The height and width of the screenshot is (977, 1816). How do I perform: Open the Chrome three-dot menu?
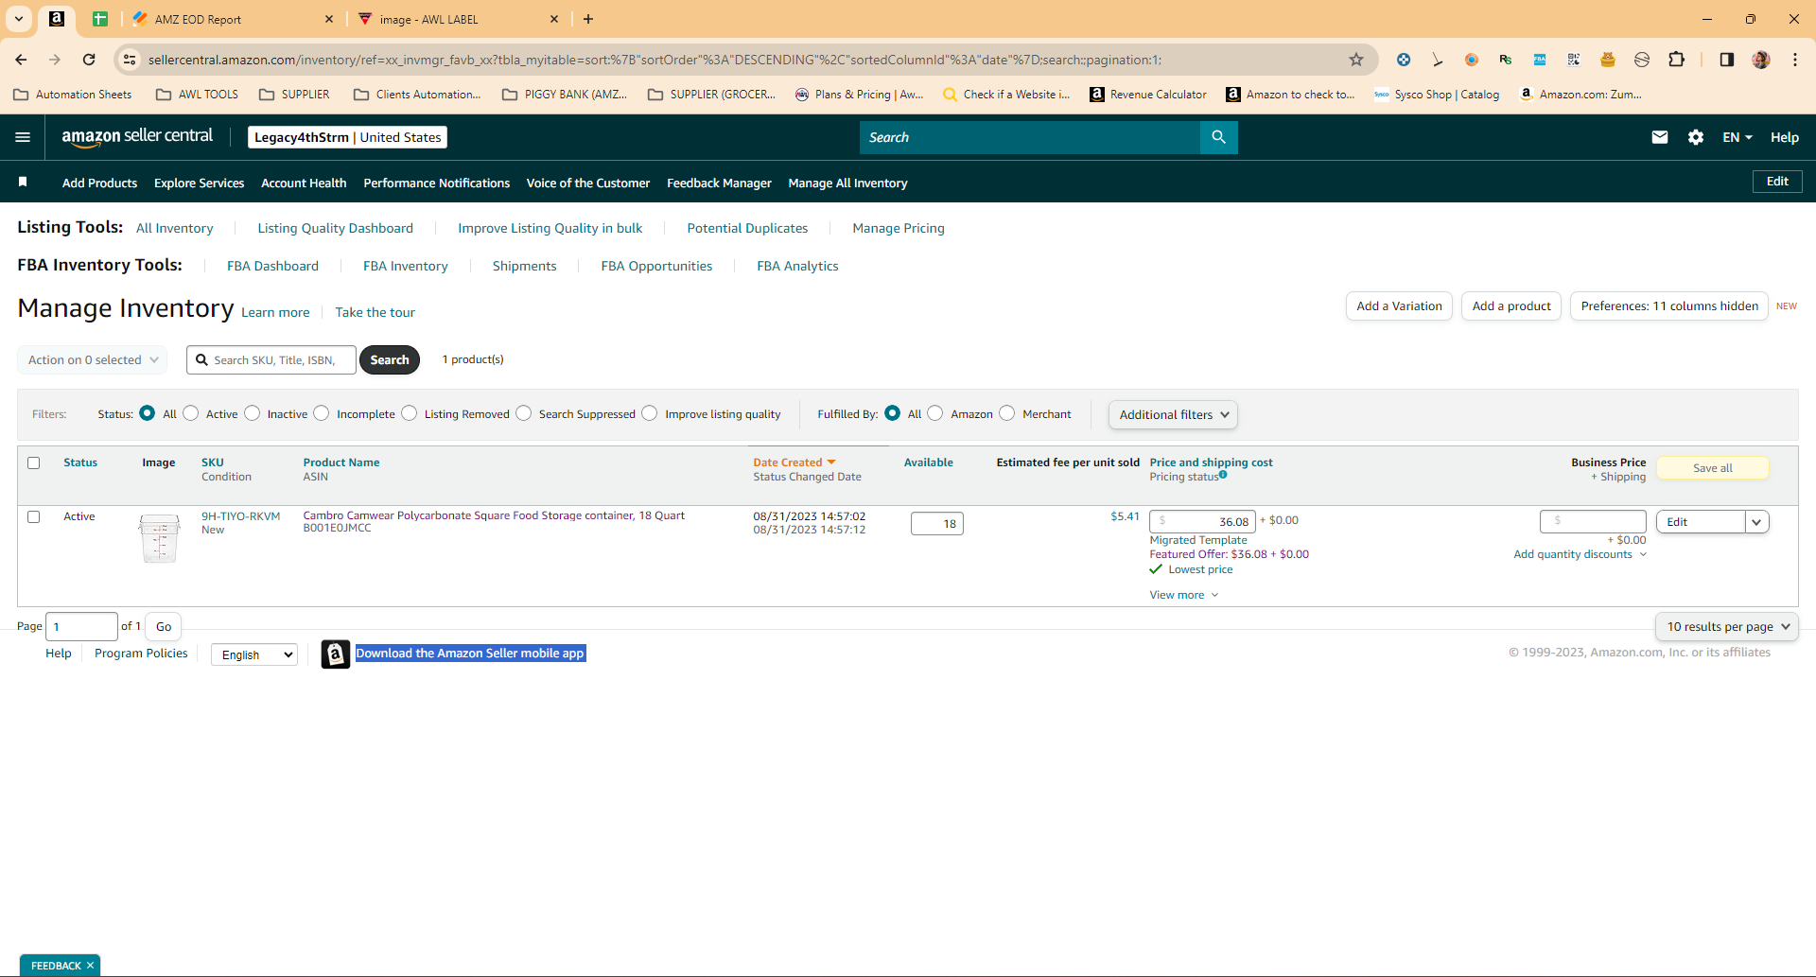coord(1795,60)
